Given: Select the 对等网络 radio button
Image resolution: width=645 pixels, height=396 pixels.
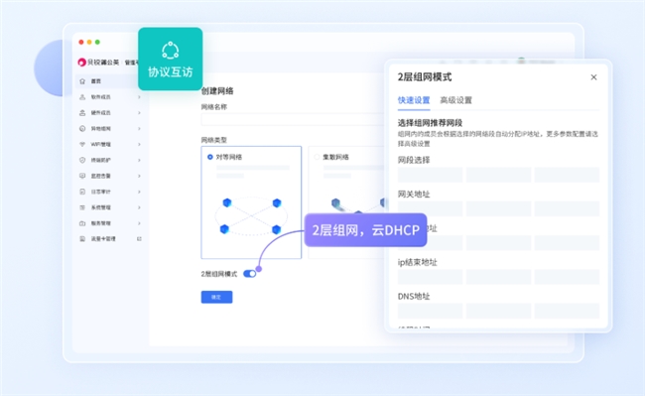Looking at the screenshot, I should [209, 157].
